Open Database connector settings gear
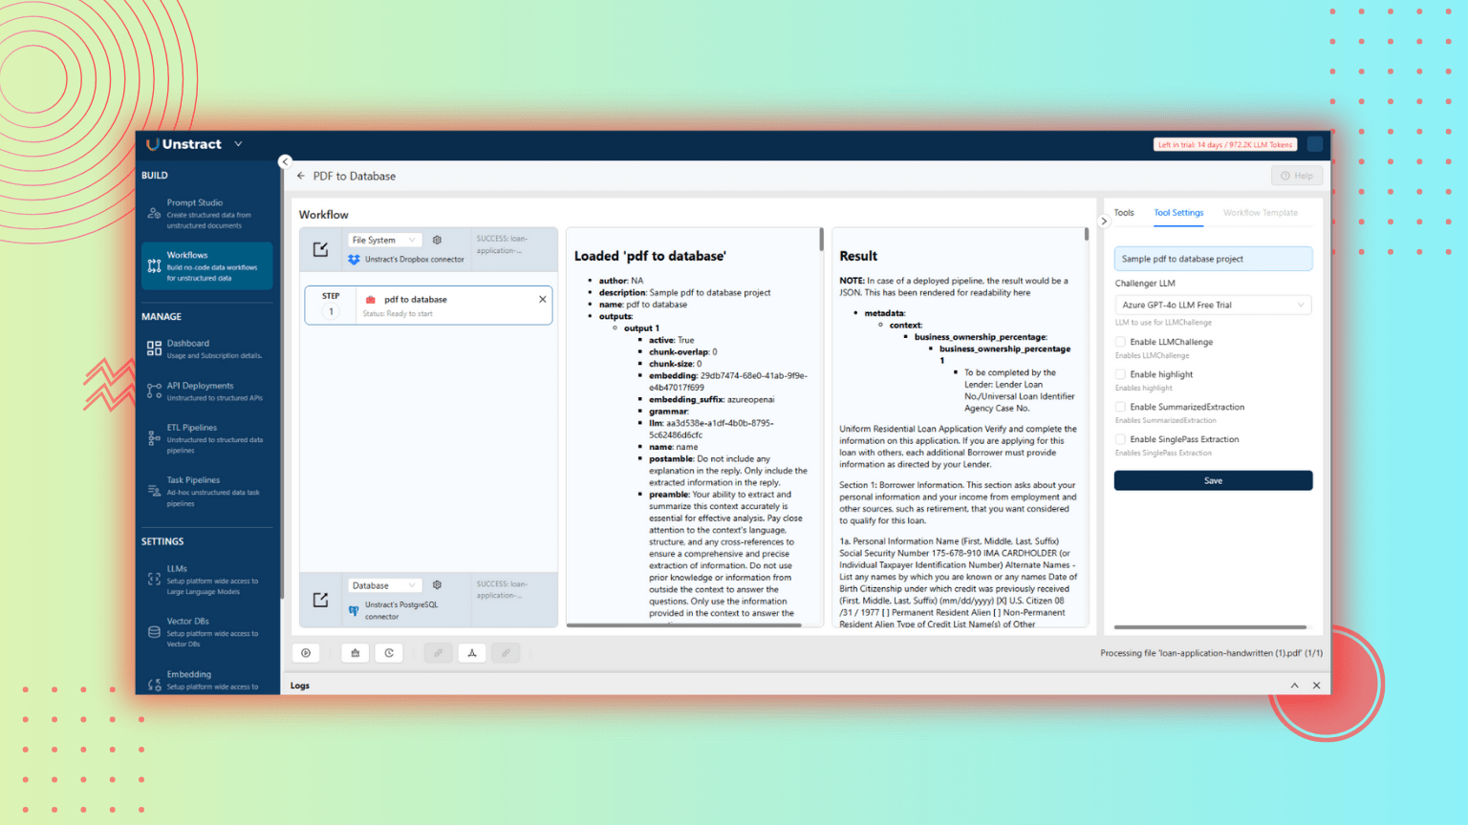The image size is (1468, 825). coord(437,585)
